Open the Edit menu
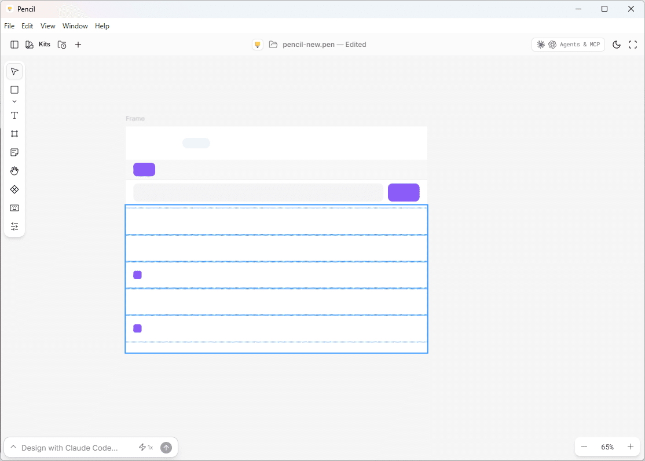This screenshot has width=645, height=461. [x=27, y=26]
